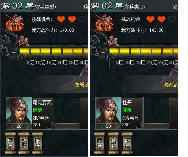Click the empty heart in left panel
This screenshot has height=157, width=188.
coord(82,20)
